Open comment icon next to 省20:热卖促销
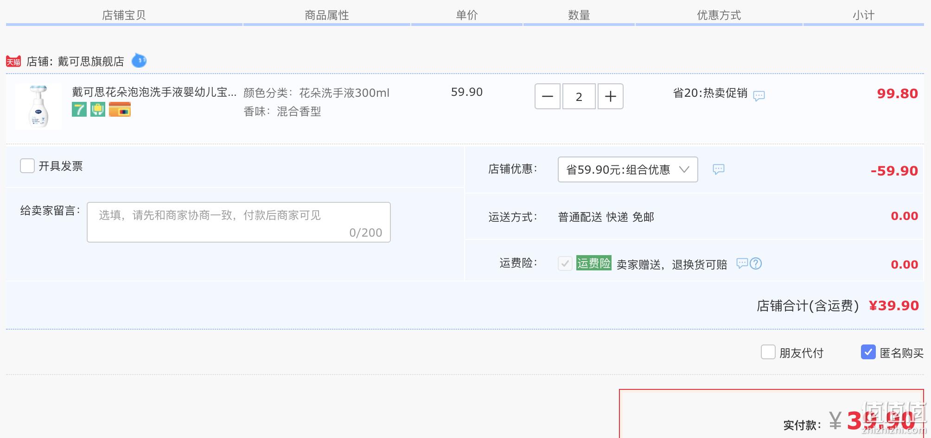The image size is (931, 438). pyautogui.click(x=759, y=96)
